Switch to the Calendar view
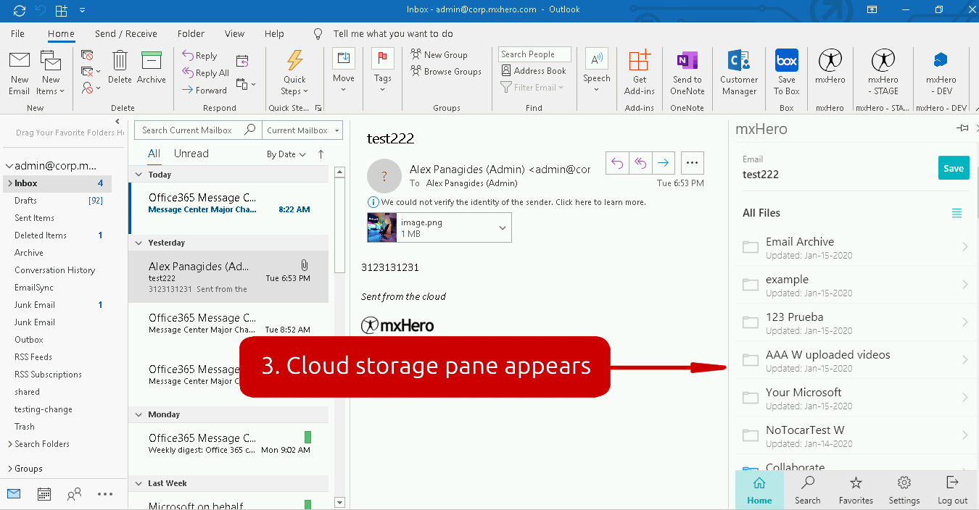This screenshot has width=979, height=510. 44,494
